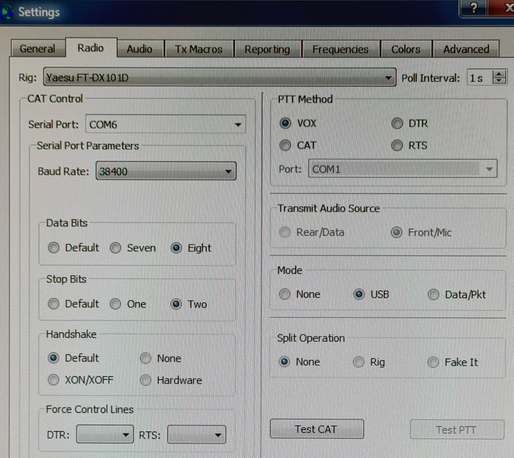Click the Poll Interval spinner arrows
Image resolution: width=514 pixels, height=458 pixels.
[x=499, y=77]
